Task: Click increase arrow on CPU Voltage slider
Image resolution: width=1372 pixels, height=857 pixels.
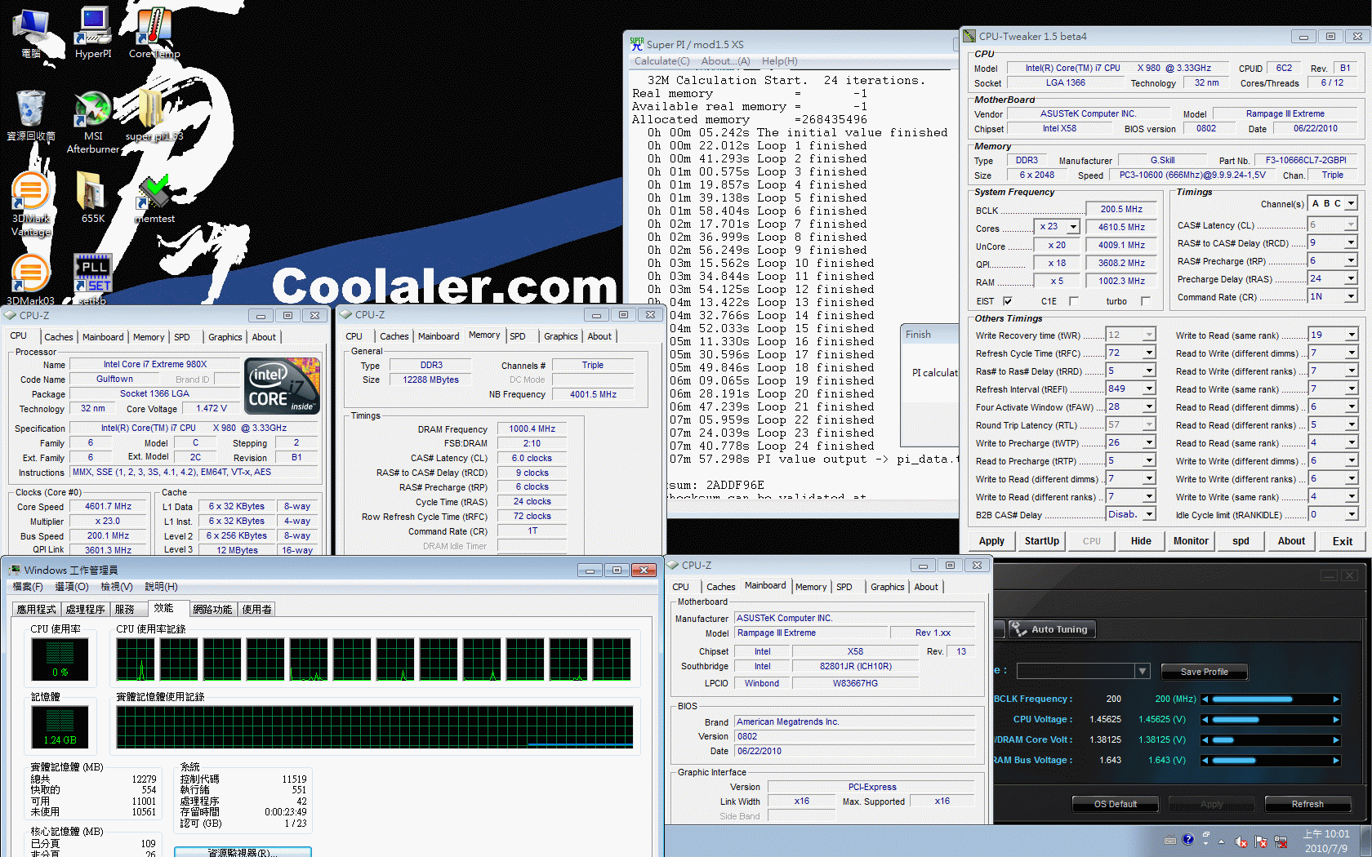Action: [1336, 719]
